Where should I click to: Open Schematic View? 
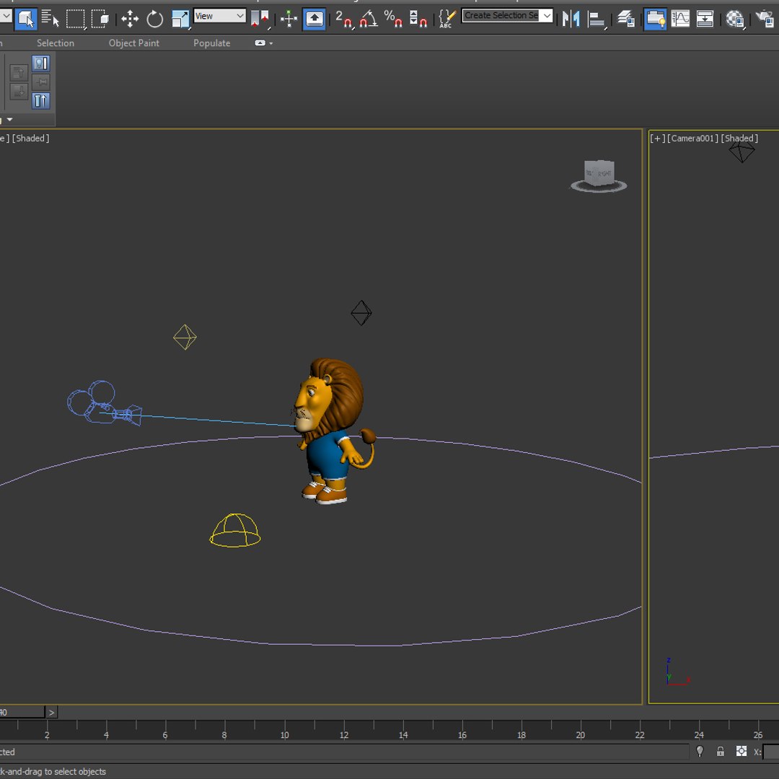705,19
